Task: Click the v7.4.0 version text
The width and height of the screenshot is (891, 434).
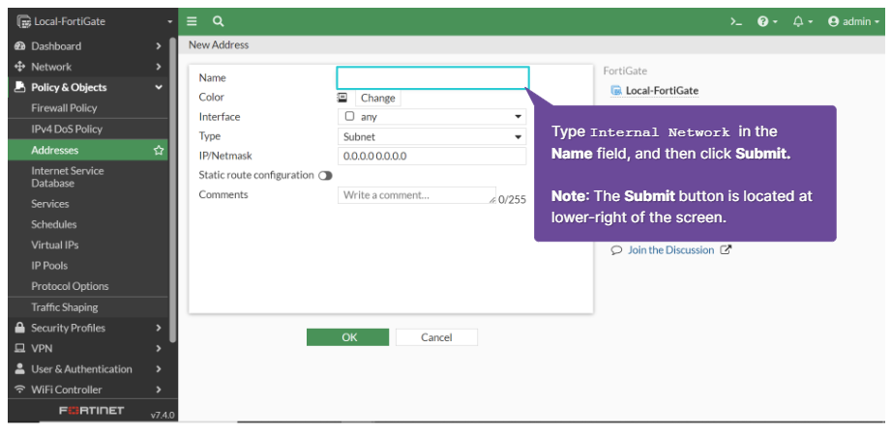Action: (x=163, y=415)
